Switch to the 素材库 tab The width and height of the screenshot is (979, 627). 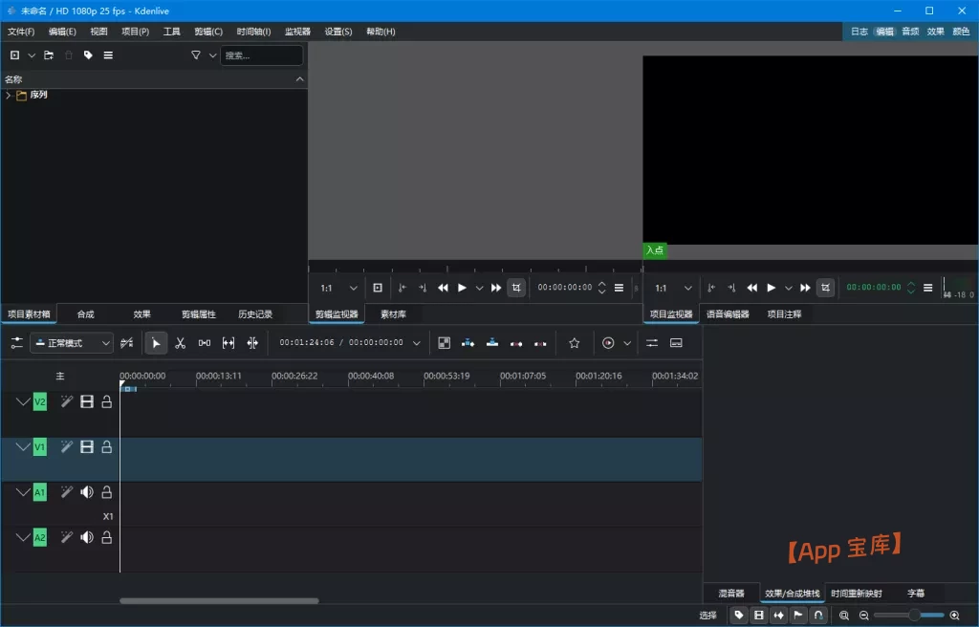point(393,314)
